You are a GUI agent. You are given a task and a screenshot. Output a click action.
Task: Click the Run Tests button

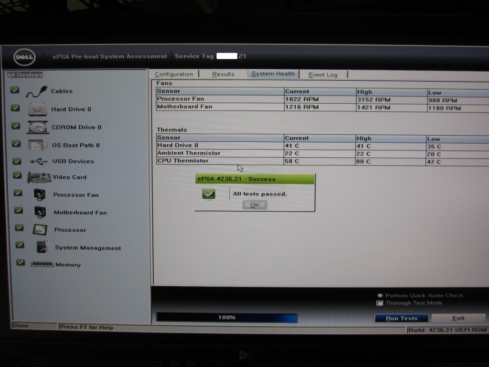point(401,318)
